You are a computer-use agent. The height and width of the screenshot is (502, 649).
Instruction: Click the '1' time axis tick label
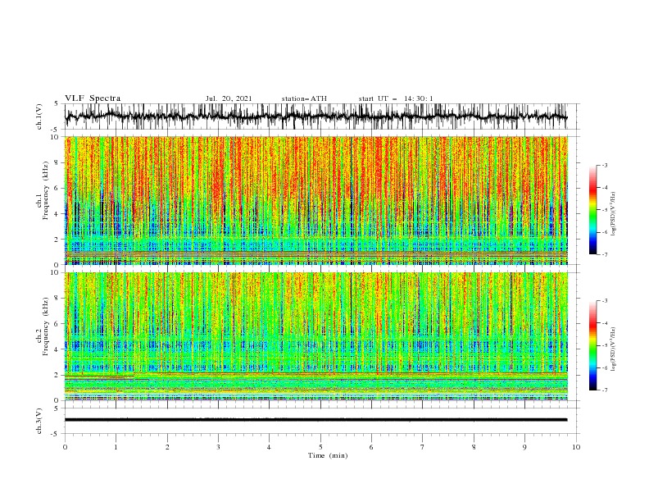[x=116, y=447]
